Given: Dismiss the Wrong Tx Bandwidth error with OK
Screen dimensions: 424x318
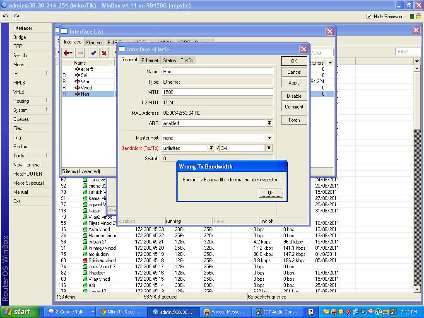Looking at the screenshot, I should [271, 193].
